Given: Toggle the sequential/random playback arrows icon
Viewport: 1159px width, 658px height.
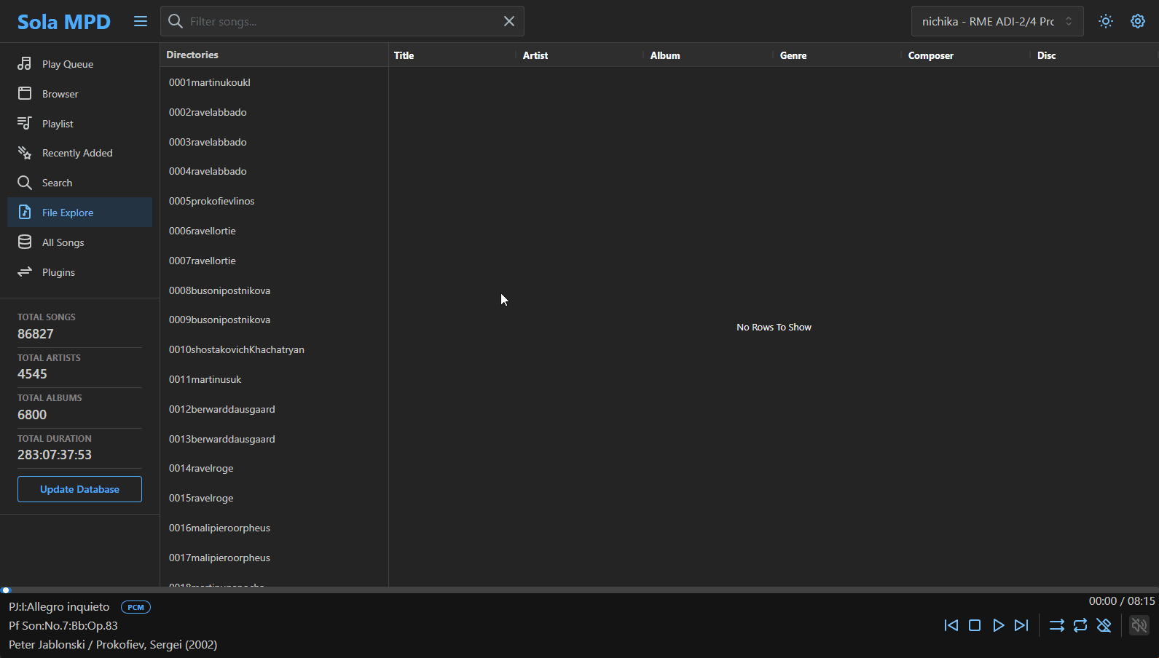Looking at the screenshot, I should (x=1056, y=625).
